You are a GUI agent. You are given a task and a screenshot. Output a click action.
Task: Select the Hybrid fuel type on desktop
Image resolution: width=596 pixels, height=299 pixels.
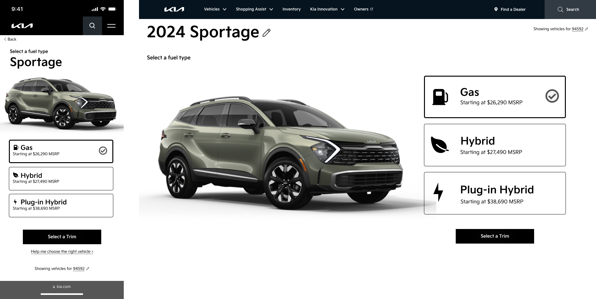pyautogui.click(x=495, y=145)
